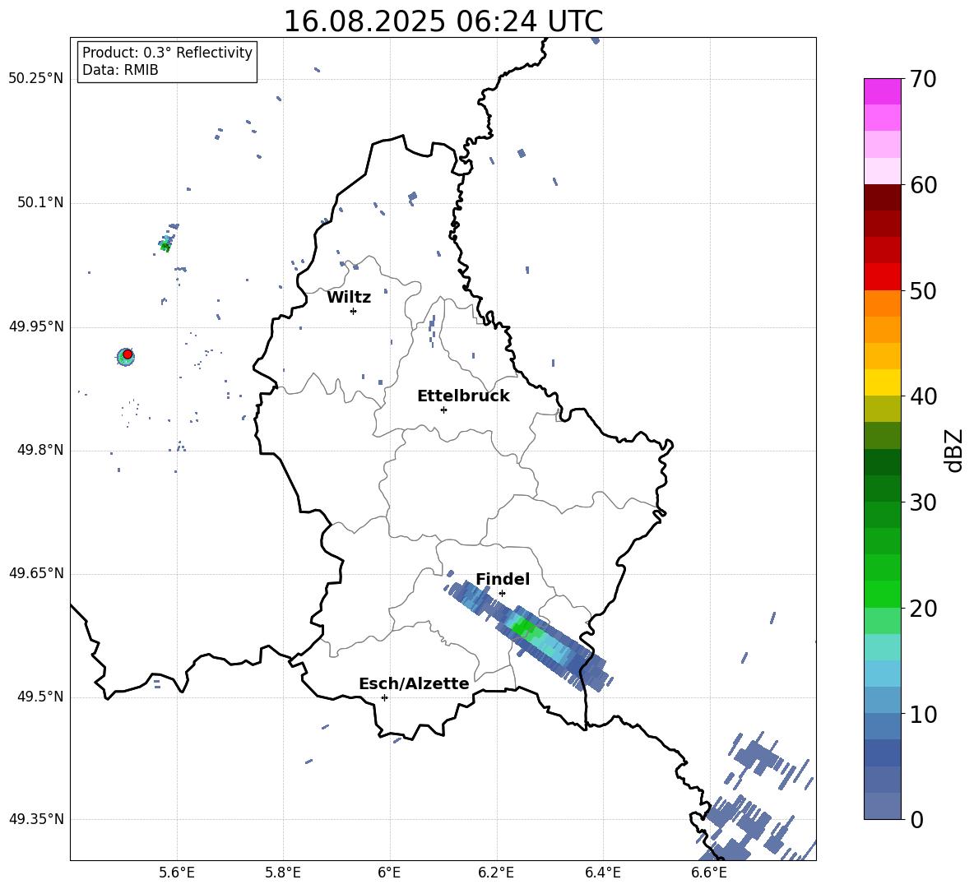Select the Findel station label
The height and width of the screenshot is (889, 974).
503,579
